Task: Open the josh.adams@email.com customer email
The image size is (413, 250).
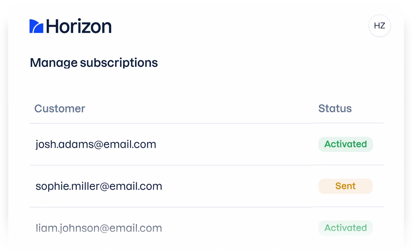Action: pos(96,144)
